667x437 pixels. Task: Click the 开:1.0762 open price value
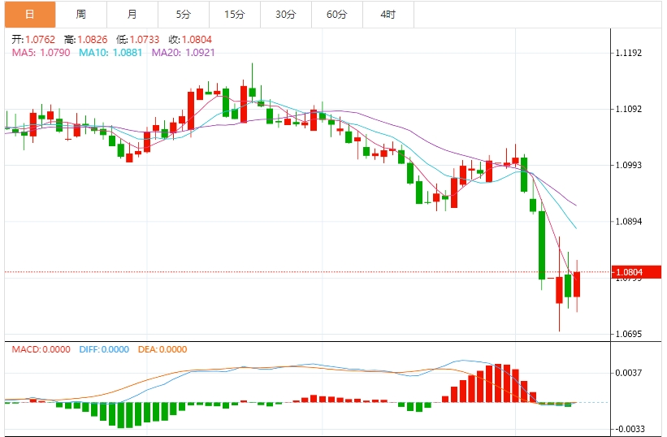coord(33,40)
